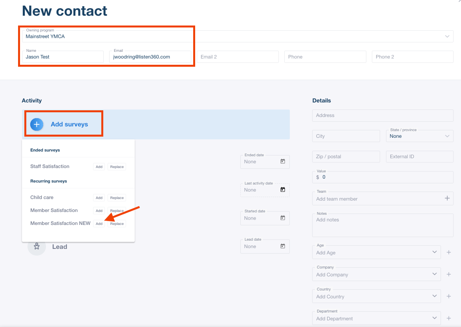
Task: Open the Last activity date calendar icon
Action: [x=283, y=190]
